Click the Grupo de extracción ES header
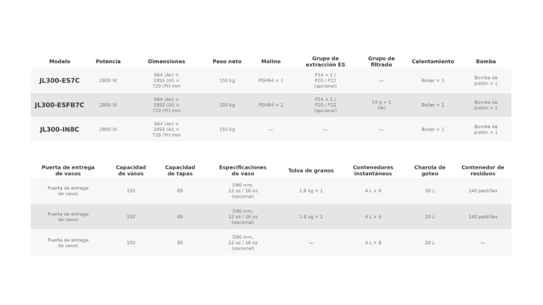The image size is (543, 305). pyautogui.click(x=325, y=61)
